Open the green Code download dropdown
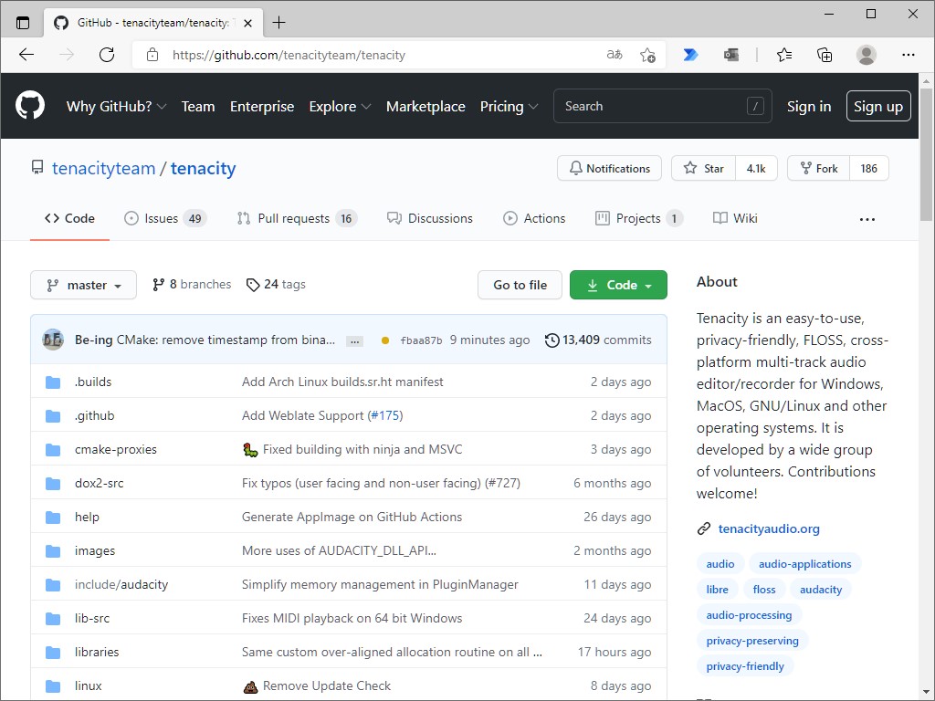935x701 pixels. click(x=618, y=285)
